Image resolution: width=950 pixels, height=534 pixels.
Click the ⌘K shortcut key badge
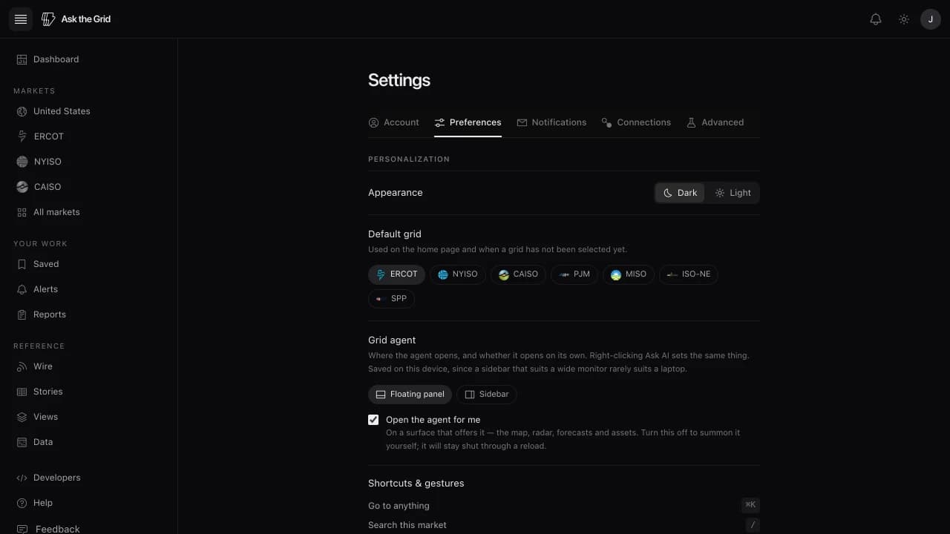[750, 505]
